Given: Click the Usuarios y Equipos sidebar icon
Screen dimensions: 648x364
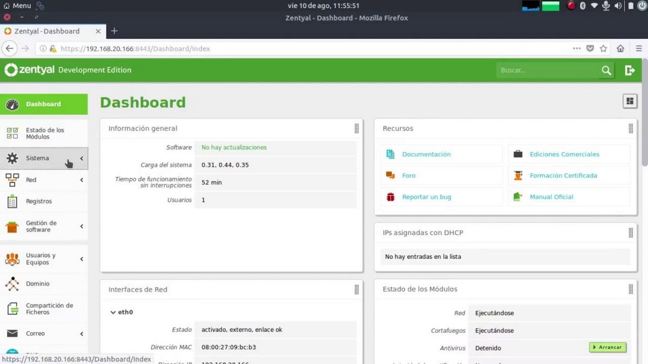Looking at the screenshot, I should click(12, 259).
